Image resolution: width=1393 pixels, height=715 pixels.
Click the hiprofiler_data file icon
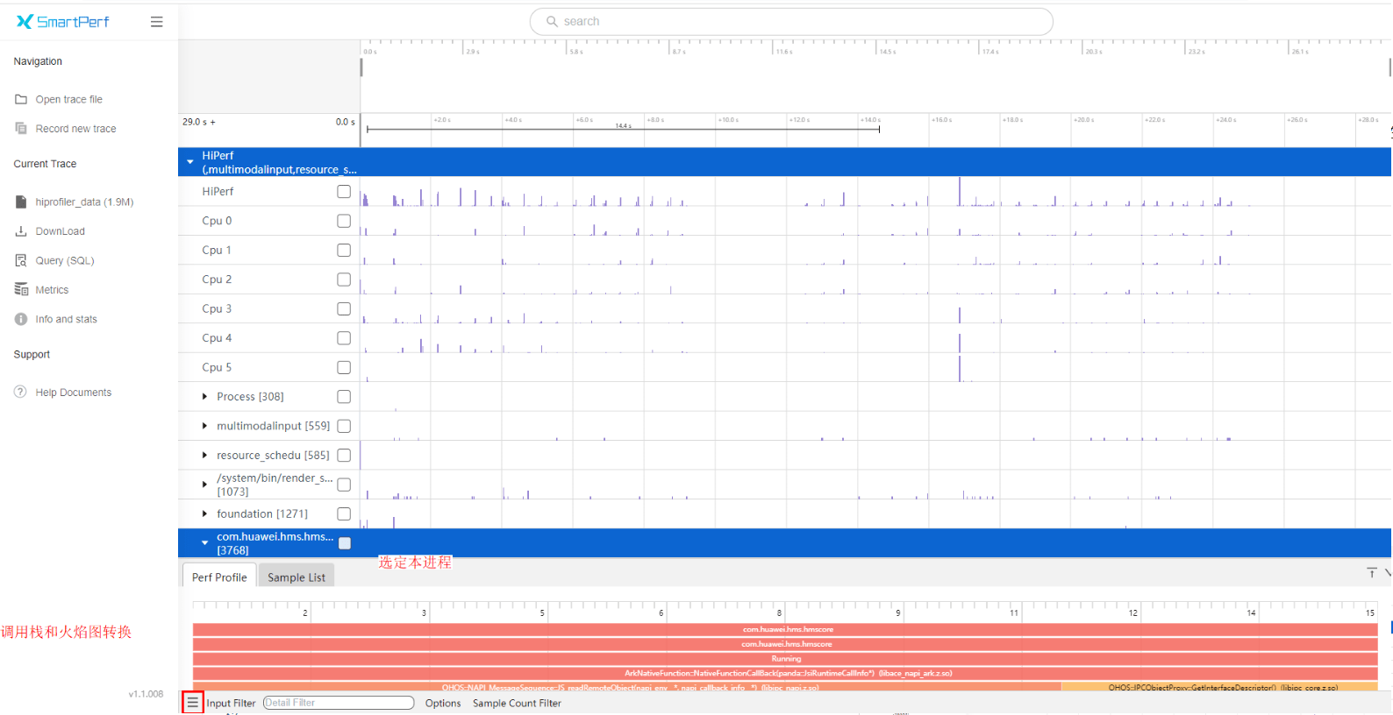[x=21, y=202]
